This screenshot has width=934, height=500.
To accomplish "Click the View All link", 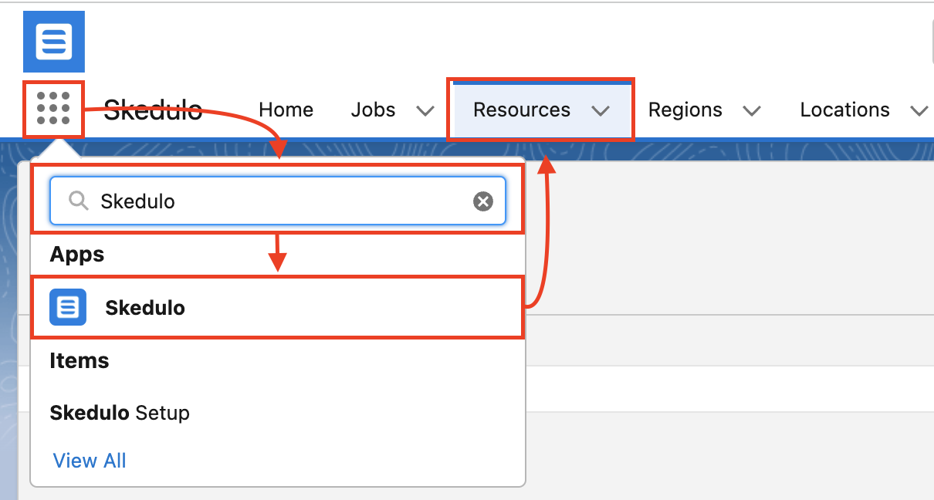I will tap(90, 461).
